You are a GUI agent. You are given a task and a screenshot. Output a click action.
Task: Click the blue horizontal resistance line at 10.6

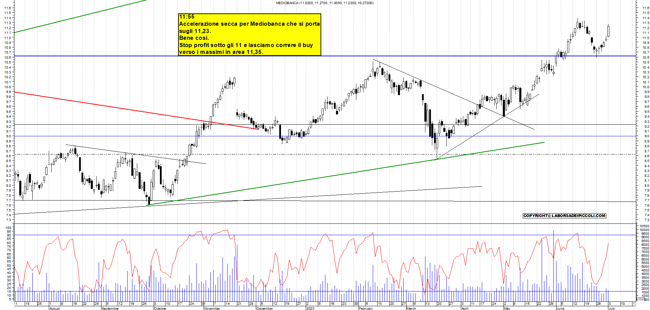point(325,56)
